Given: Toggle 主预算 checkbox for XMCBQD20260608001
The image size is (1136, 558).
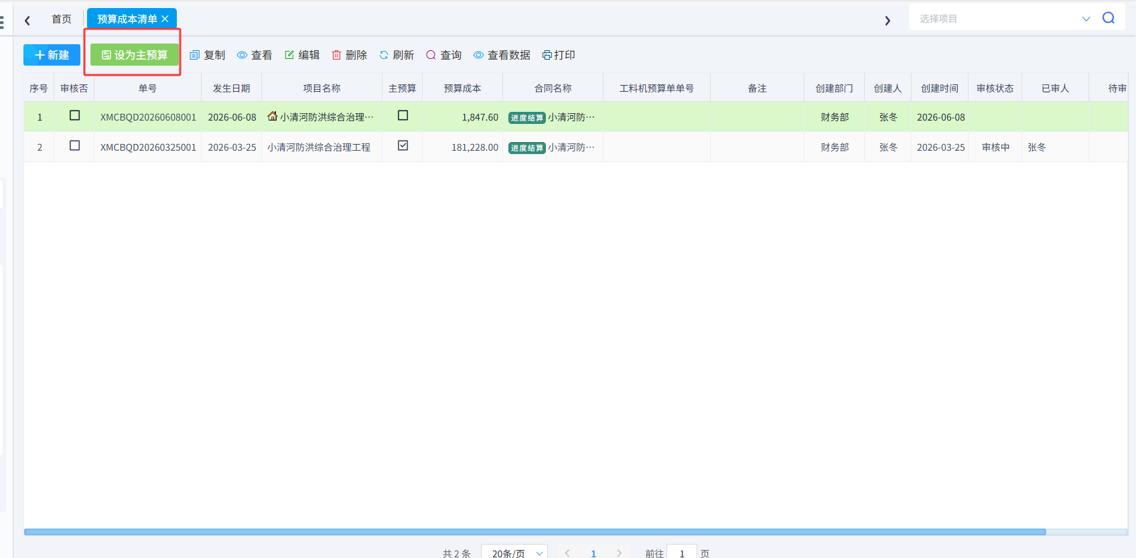Looking at the screenshot, I should coord(403,115).
